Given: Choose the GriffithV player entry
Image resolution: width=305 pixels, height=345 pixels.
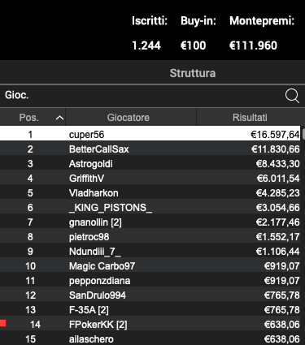Looking at the screenshot, I should tap(150, 179).
